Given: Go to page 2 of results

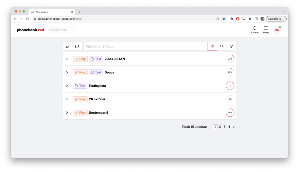Looking at the screenshot, I should tap(220, 127).
